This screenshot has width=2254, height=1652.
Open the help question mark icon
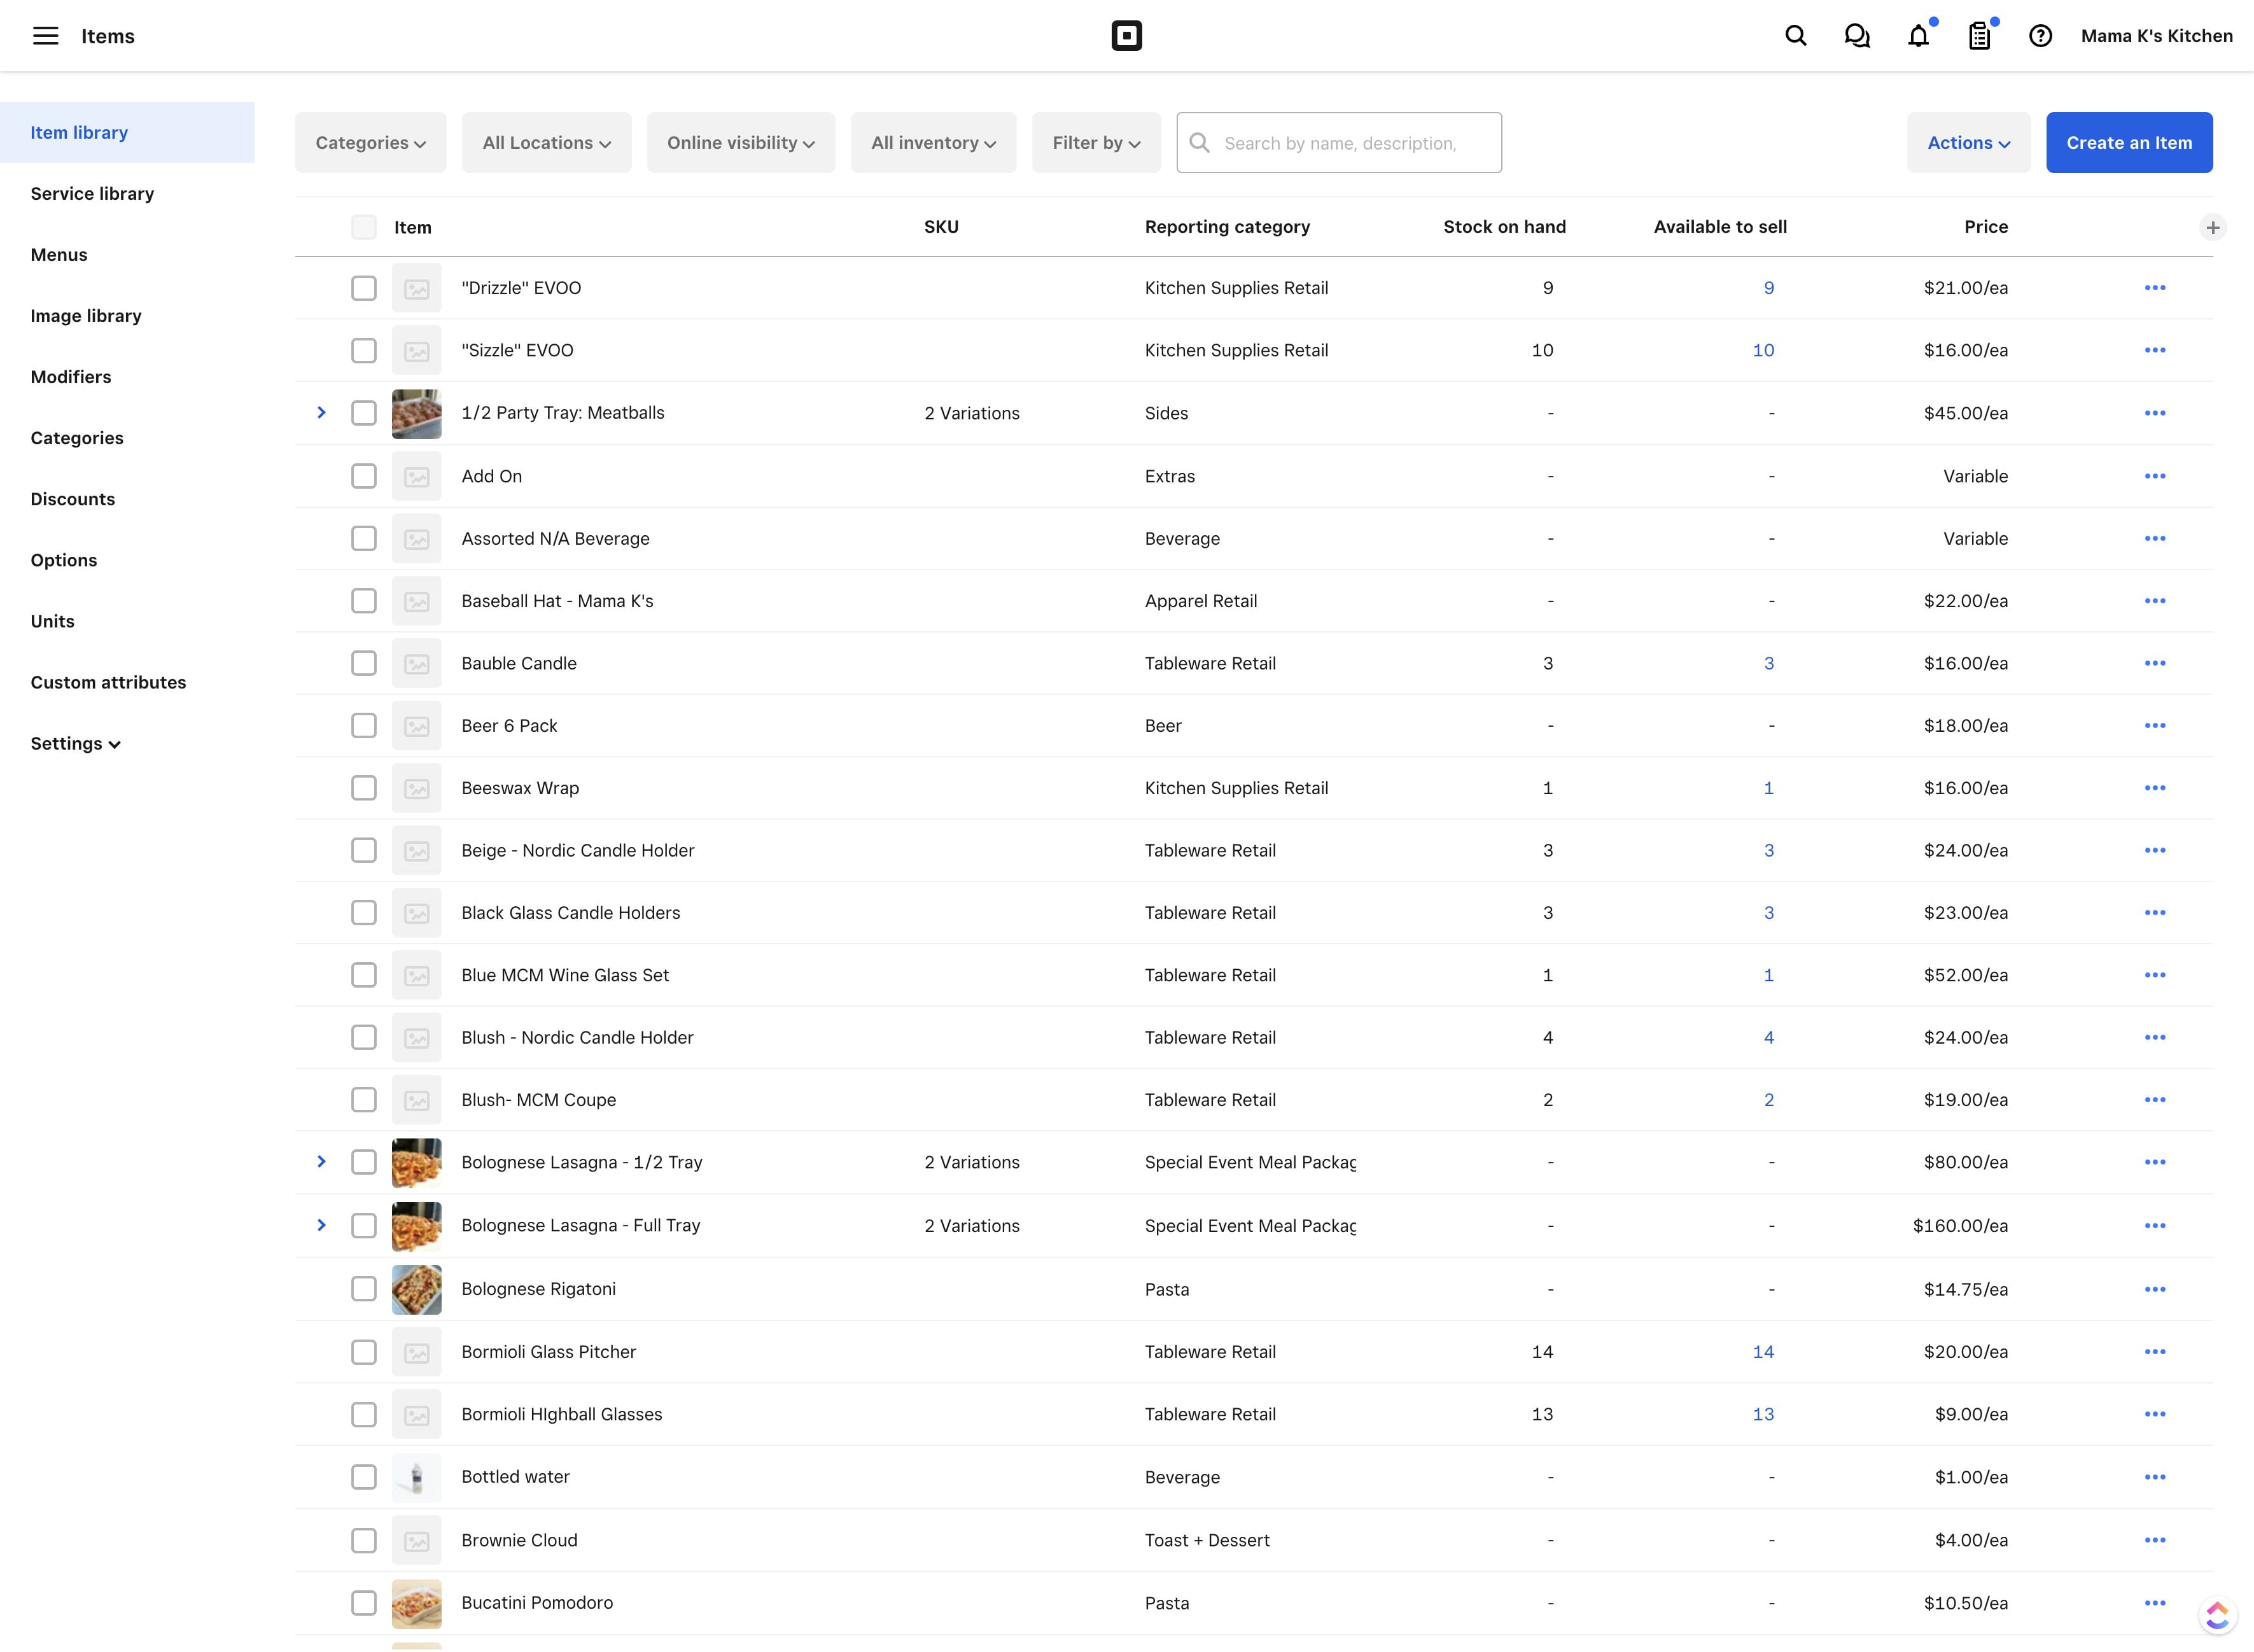click(x=2040, y=36)
